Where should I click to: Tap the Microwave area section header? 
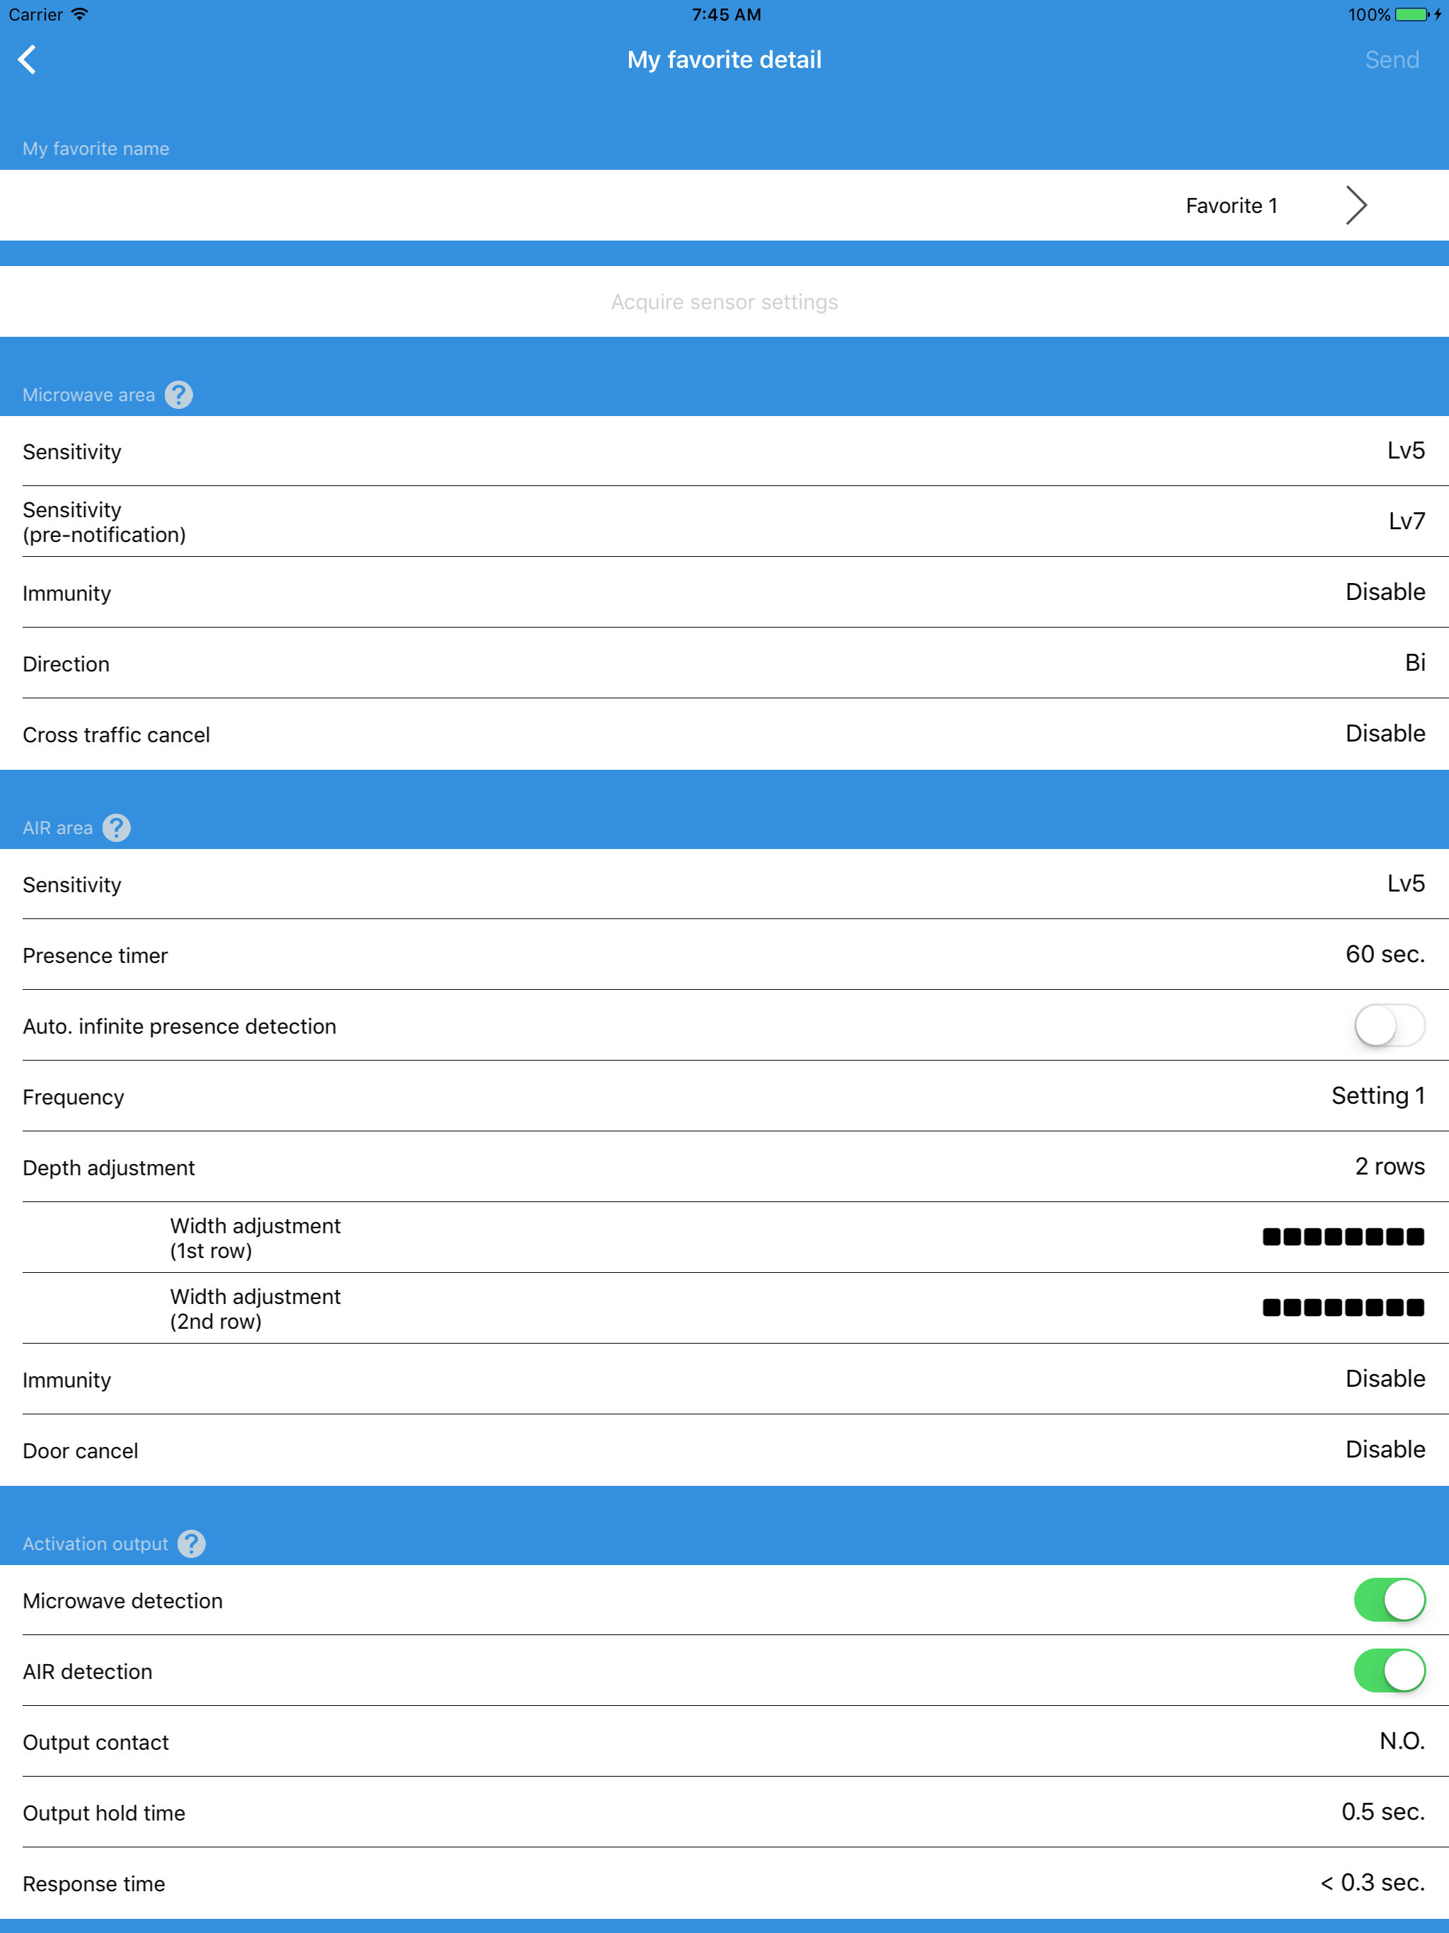point(88,395)
